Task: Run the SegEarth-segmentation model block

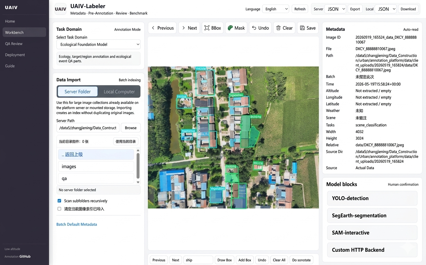Action: 372,215
